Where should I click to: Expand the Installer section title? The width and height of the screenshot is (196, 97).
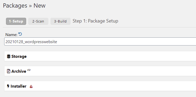point(19,86)
